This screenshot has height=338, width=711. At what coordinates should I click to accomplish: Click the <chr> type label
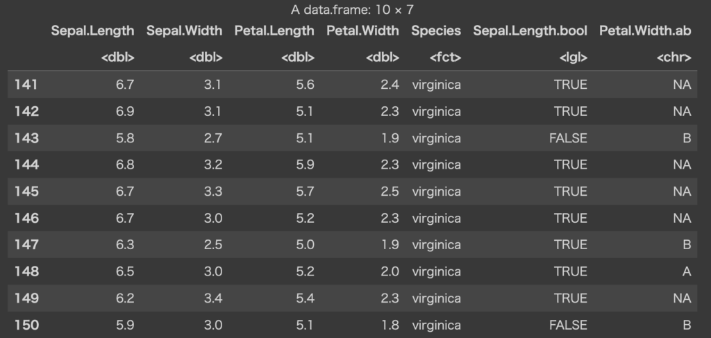674,58
